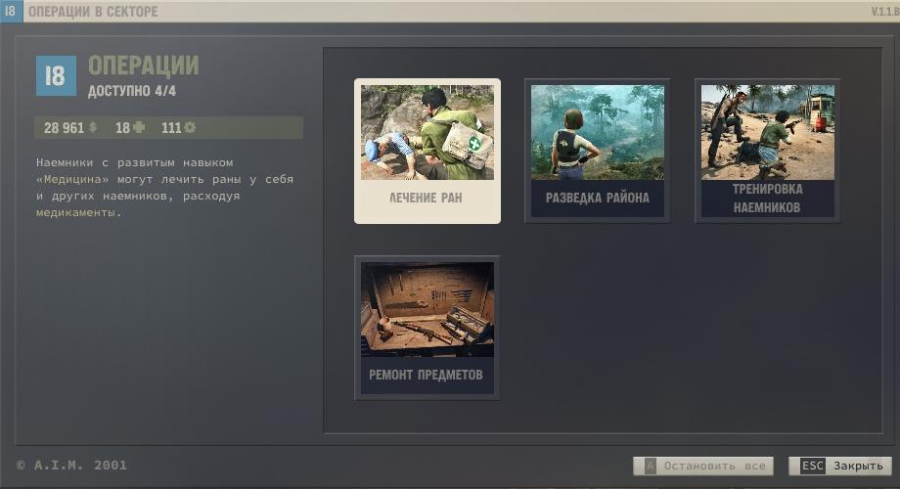The width and height of the screenshot is (900, 489).
Task: Click the ESC key icon
Action: pyautogui.click(x=813, y=467)
